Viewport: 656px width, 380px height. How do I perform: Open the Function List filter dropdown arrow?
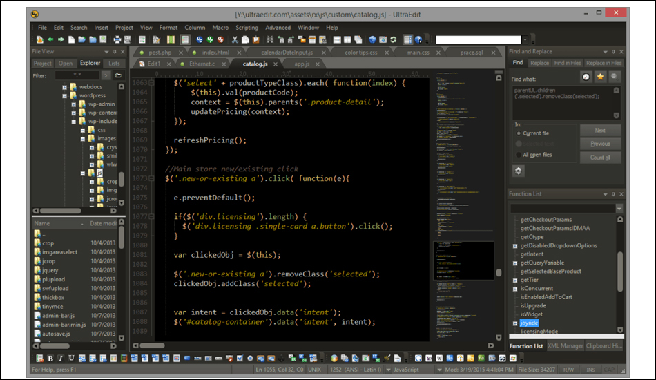coord(619,209)
